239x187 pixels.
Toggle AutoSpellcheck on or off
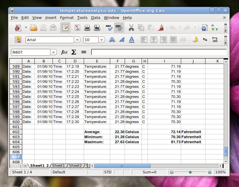click(x=119, y=28)
